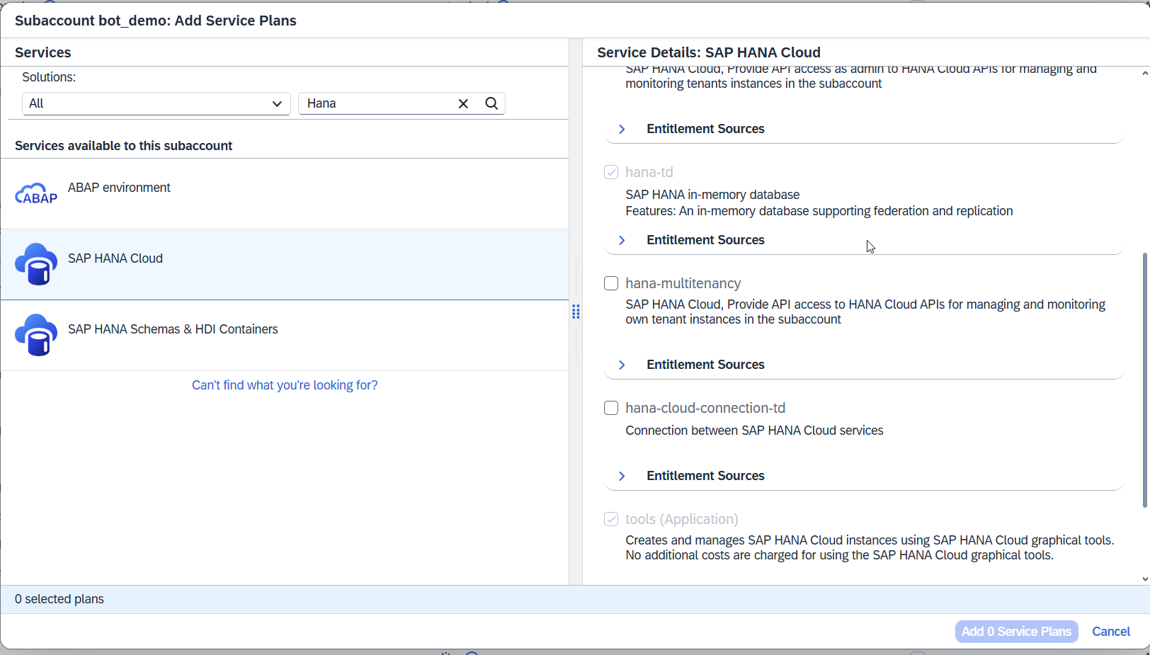1150x655 pixels.
Task: Click 'Services available to this subaccount' heading
Action: (x=123, y=146)
